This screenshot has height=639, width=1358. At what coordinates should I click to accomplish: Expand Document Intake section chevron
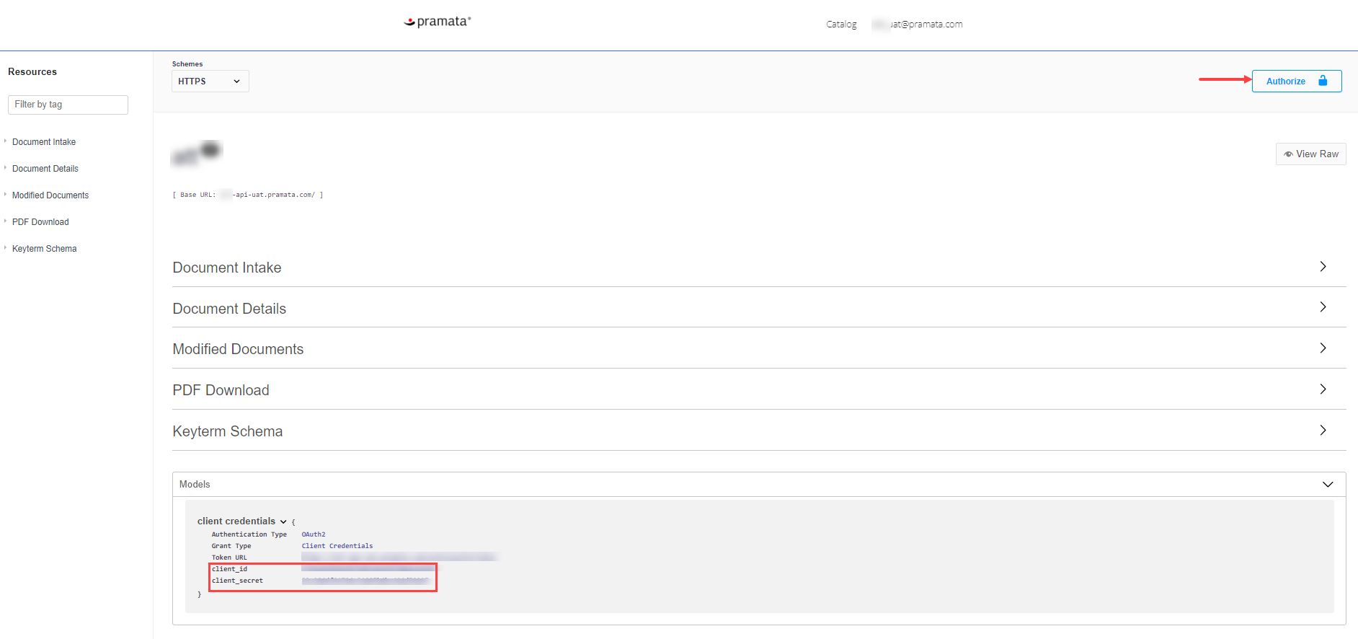(1323, 266)
